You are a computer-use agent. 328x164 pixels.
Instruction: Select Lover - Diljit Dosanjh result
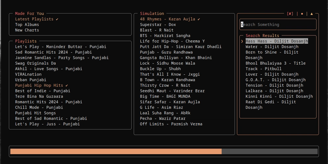pos(272,74)
